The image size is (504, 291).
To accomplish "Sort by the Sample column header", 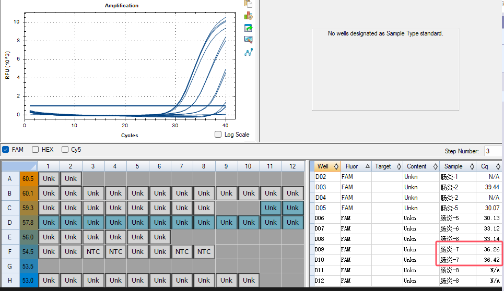I will coord(458,166).
